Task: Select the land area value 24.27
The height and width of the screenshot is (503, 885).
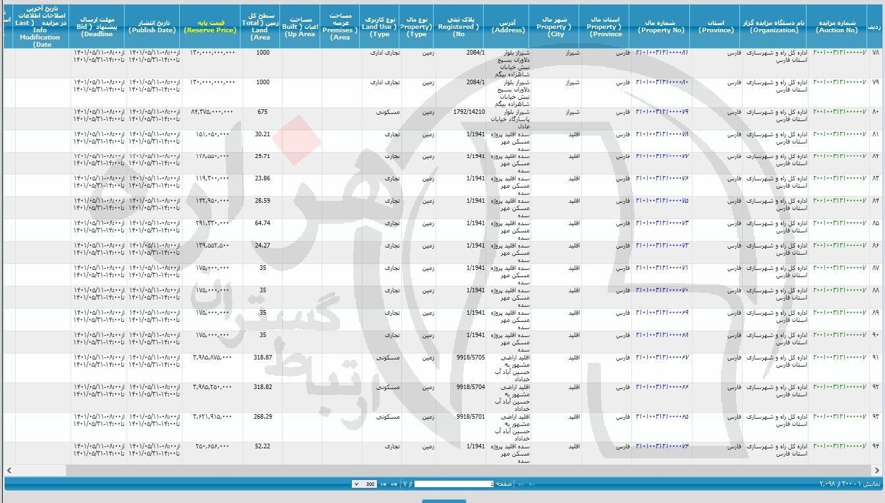Action: 262,246
